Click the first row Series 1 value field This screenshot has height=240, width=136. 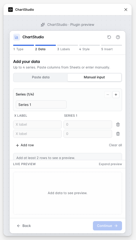[88, 124]
